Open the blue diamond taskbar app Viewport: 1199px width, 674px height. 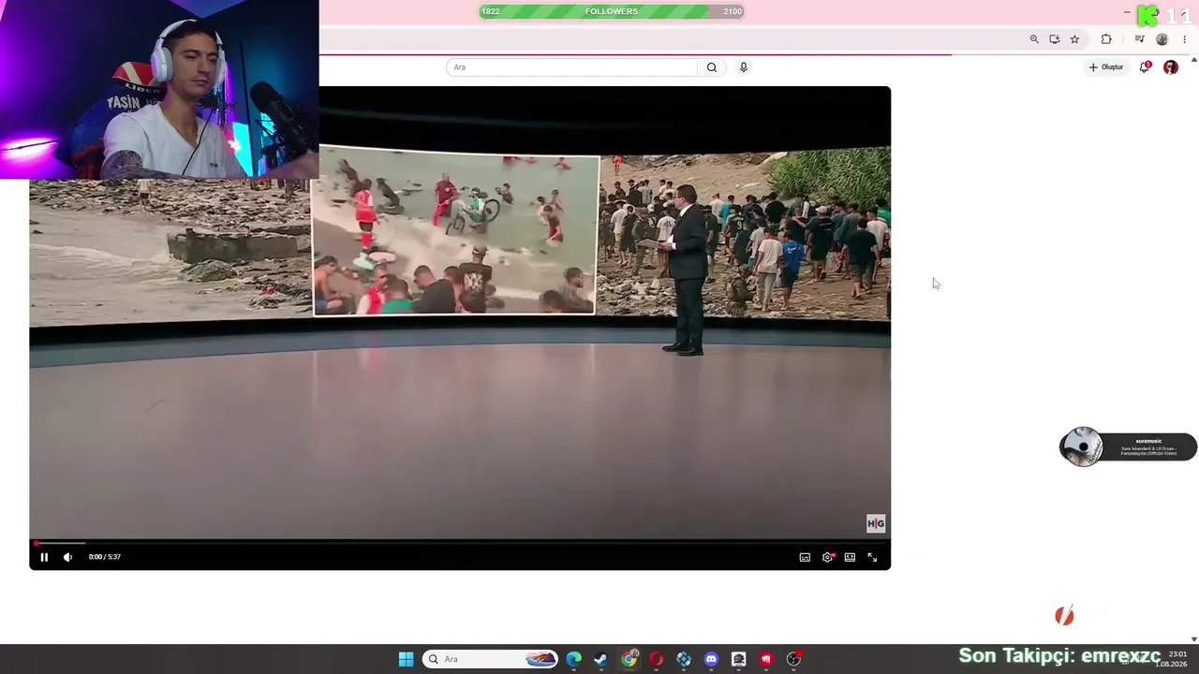(684, 659)
